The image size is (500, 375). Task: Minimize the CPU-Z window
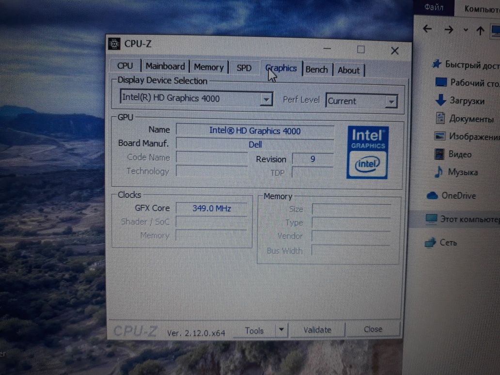(x=327, y=48)
